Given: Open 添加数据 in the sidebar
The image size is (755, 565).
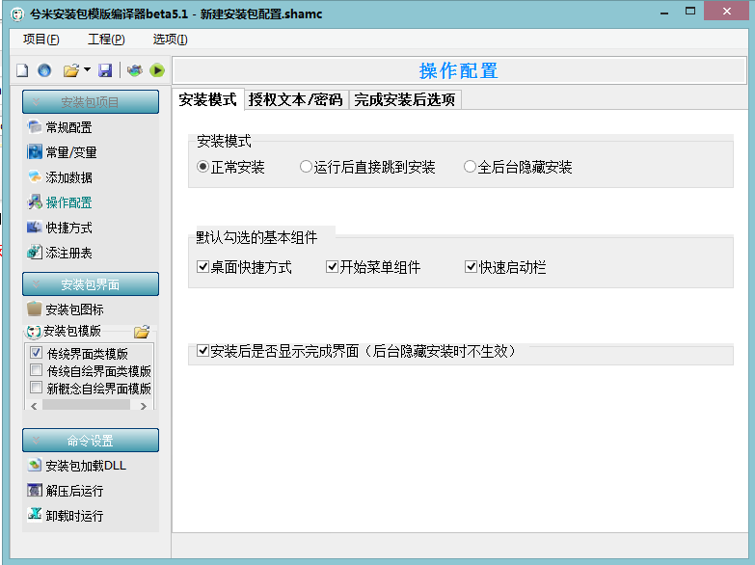Looking at the screenshot, I should 68,177.
